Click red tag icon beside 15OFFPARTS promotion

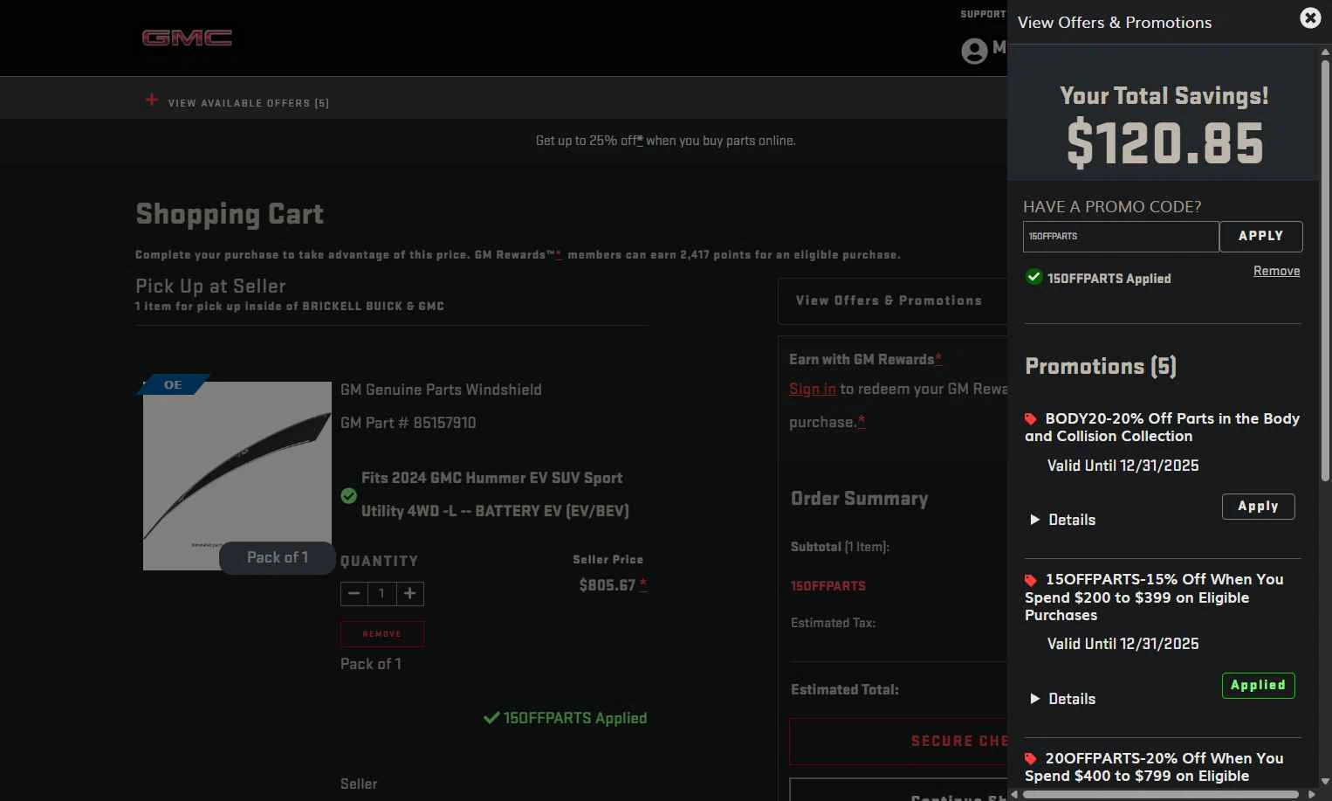pyautogui.click(x=1031, y=580)
